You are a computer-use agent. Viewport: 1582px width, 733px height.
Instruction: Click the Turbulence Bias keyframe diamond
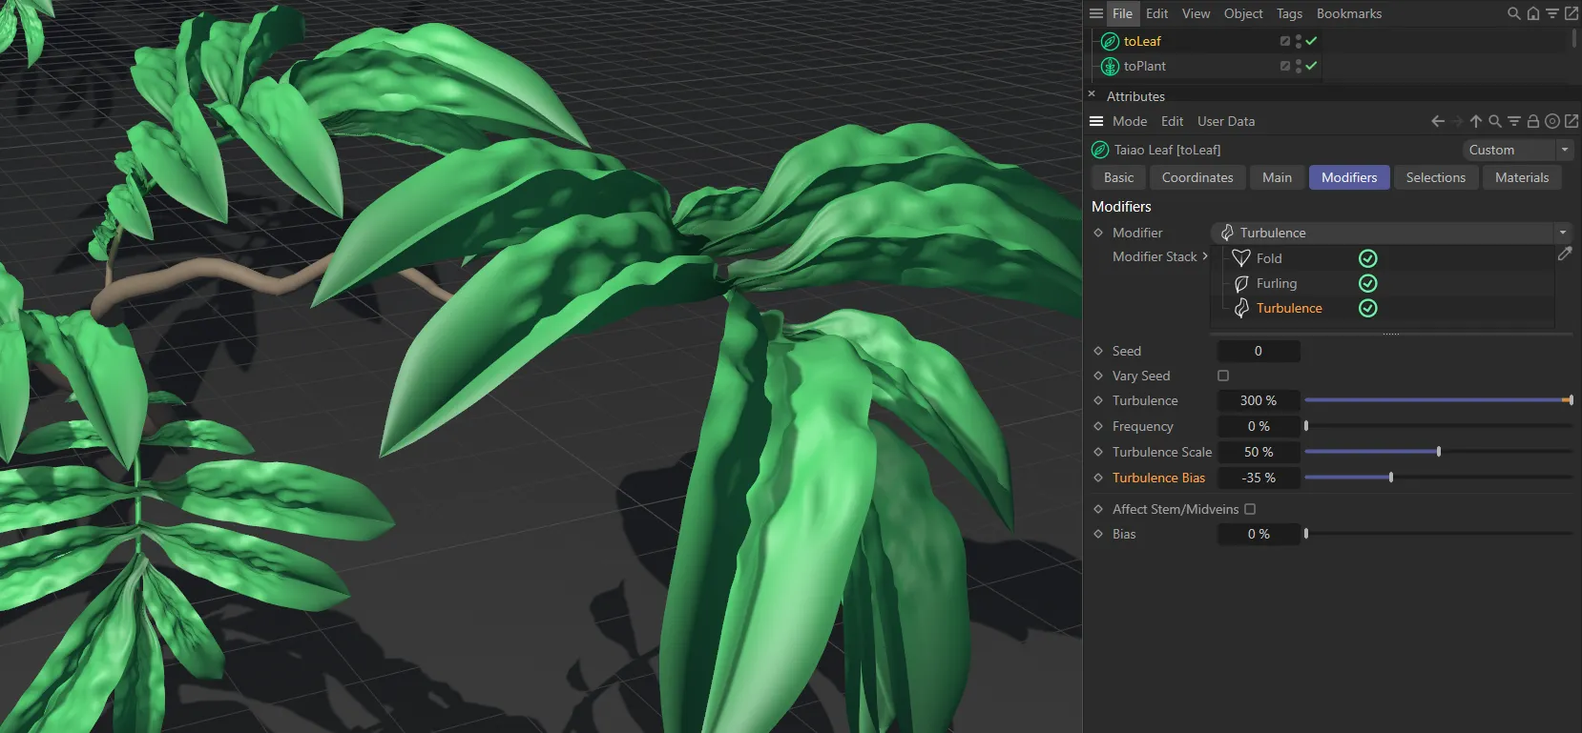pyautogui.click(x=1098, y=478)
